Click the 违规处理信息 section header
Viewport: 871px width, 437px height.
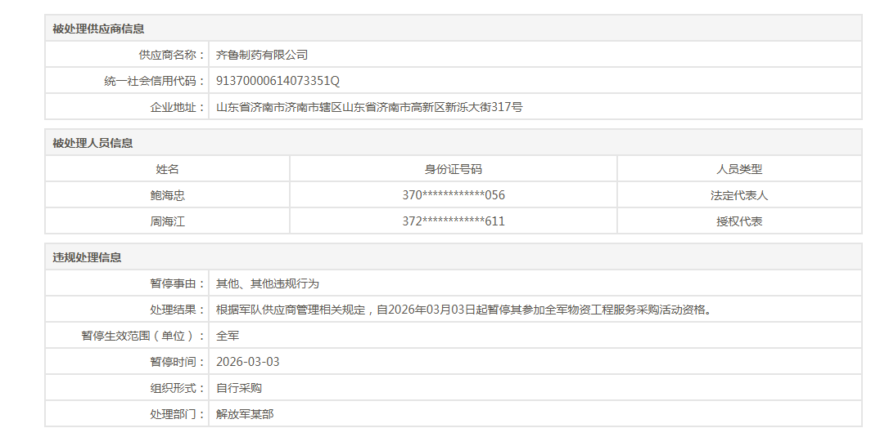pyautogui.click(x=87, y=257)
